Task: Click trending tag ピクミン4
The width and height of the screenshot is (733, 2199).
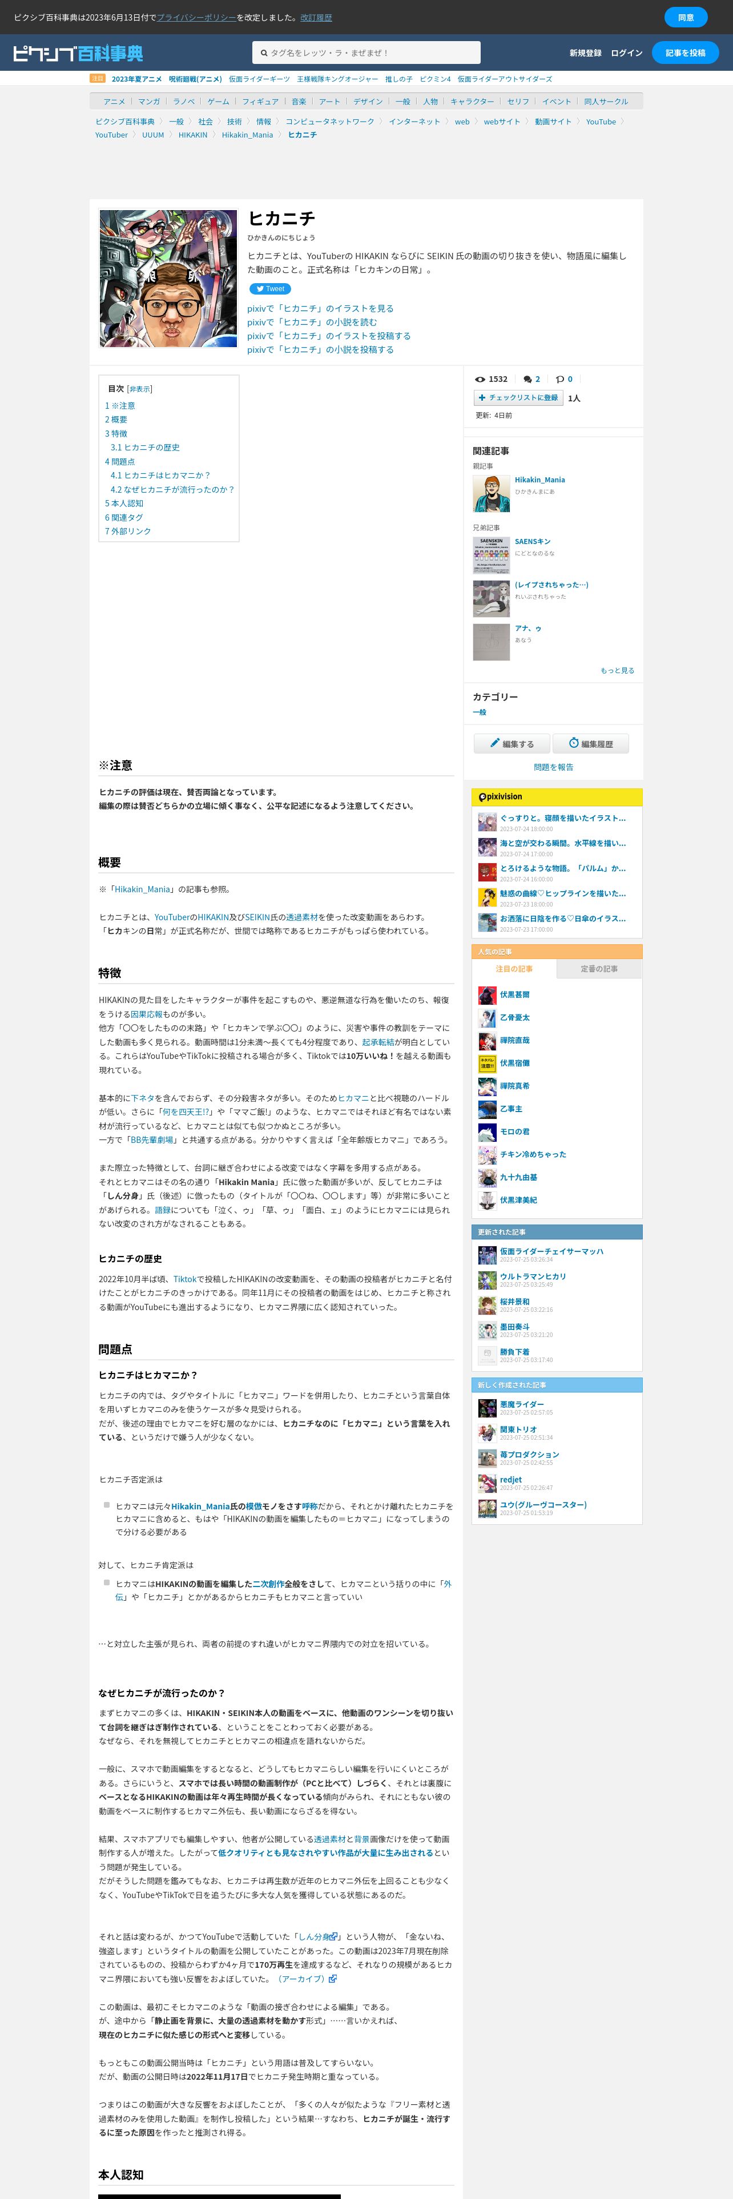Action: (435, 79)
